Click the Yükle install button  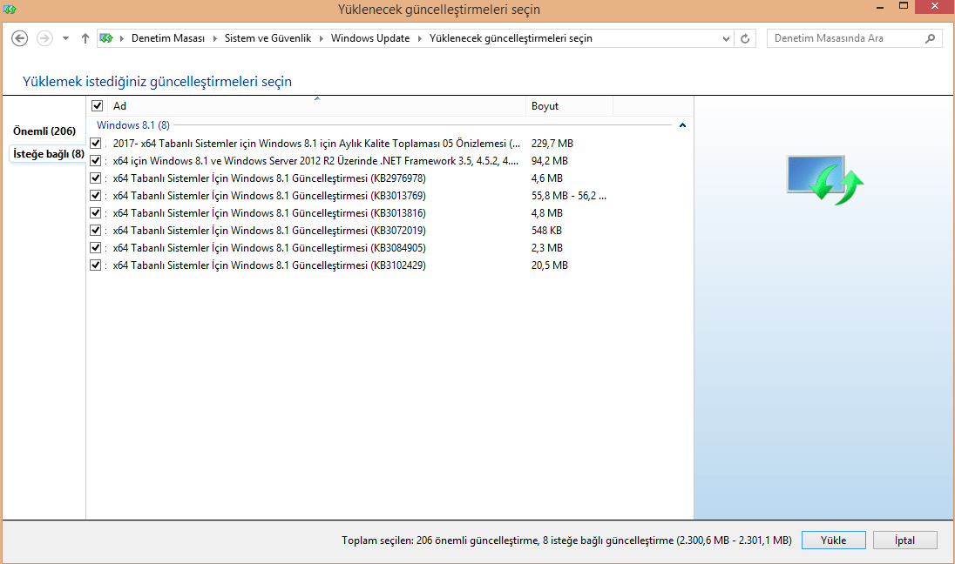click(833, 540)
